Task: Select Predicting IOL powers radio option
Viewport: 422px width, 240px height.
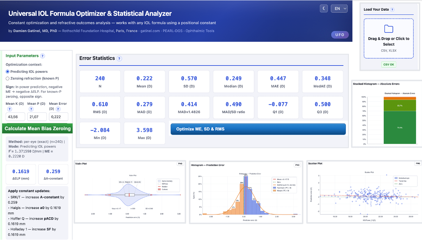Action: (8, 72)
